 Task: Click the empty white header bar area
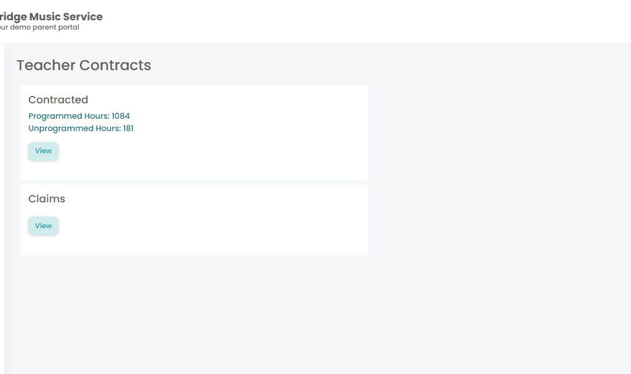pos(362,22)
